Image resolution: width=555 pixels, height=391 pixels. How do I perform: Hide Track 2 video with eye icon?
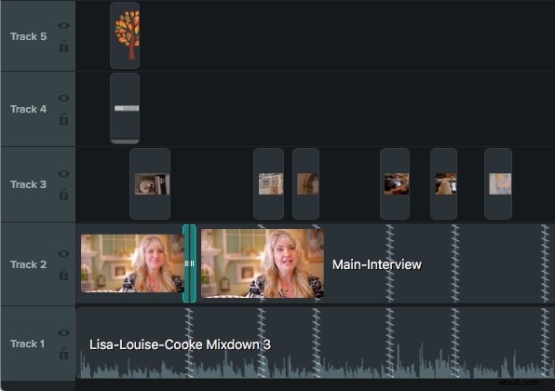tap(63, 254)
